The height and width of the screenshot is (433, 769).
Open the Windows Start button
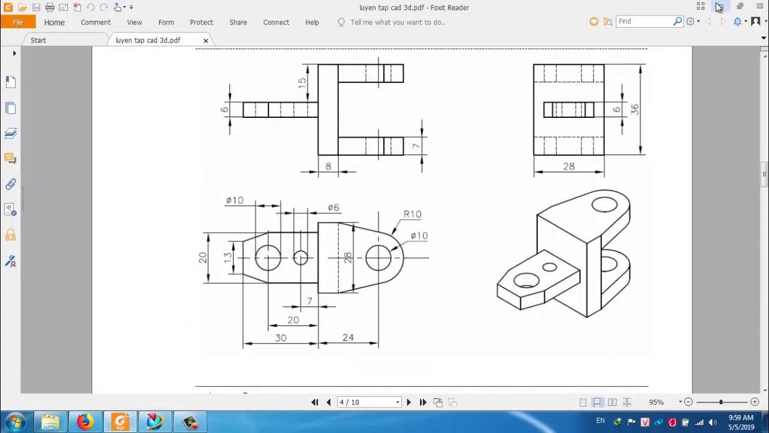(15, 422)
